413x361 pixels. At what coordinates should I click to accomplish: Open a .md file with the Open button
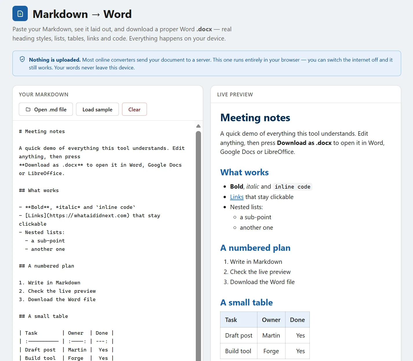pos(46,109)
